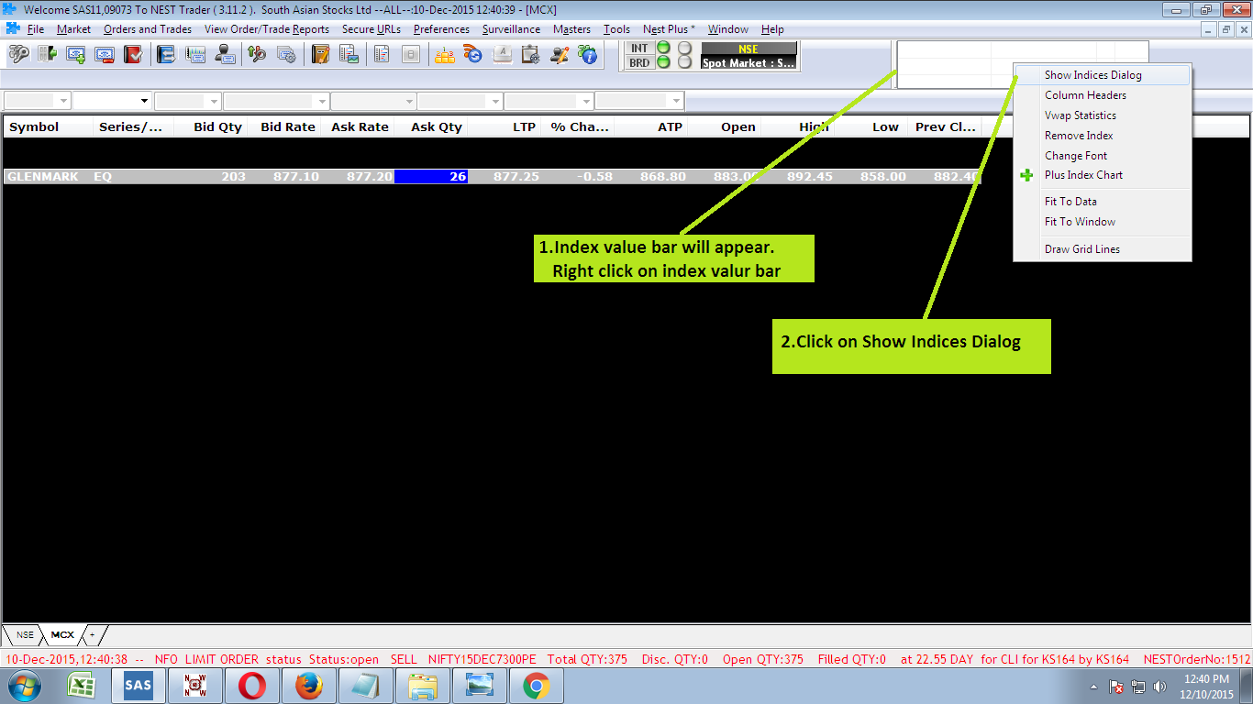Open the Orders and Trades menu

pyautogui.click(x=148, y=29)
